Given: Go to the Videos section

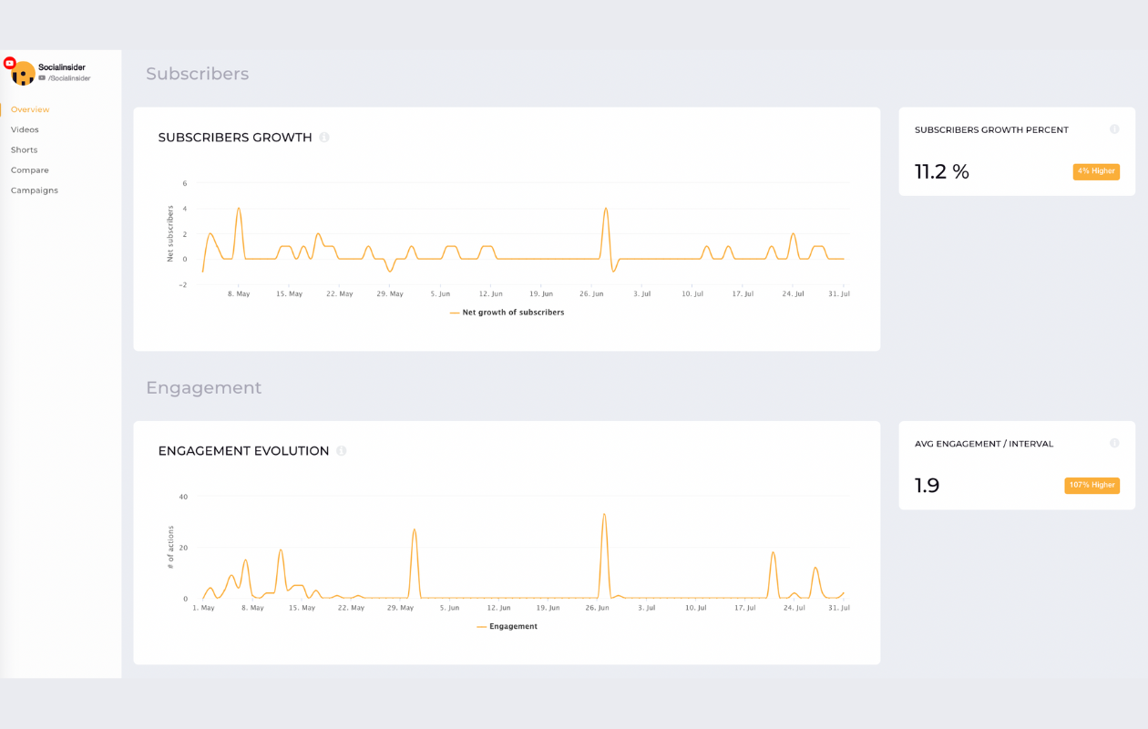Looking at the screenshot, I should click(x=25, y=129).
